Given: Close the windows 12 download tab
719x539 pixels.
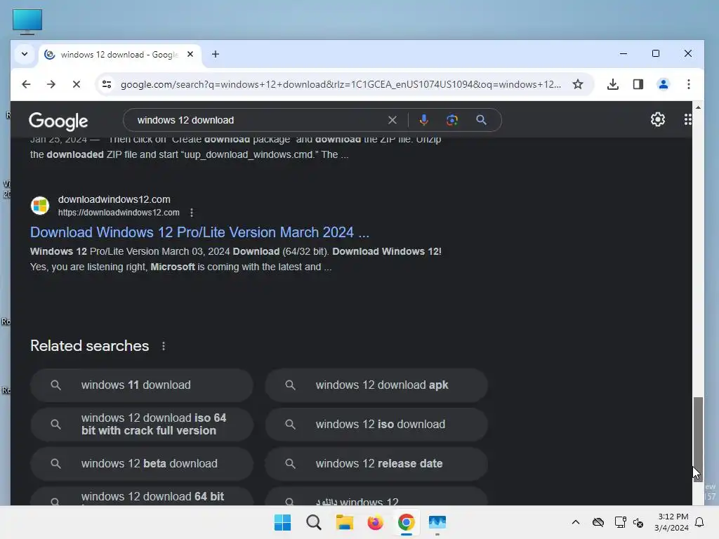Looking at the screenshot, I should point(190,54).
